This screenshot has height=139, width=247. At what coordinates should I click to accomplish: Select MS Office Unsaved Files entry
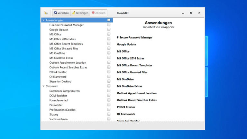click(64, 49)
